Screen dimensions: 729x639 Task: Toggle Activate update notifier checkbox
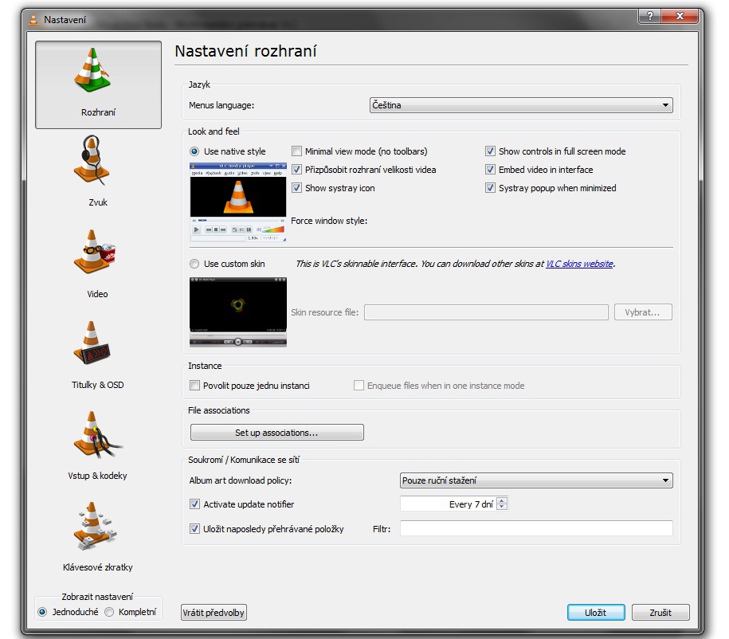[195, 504]
